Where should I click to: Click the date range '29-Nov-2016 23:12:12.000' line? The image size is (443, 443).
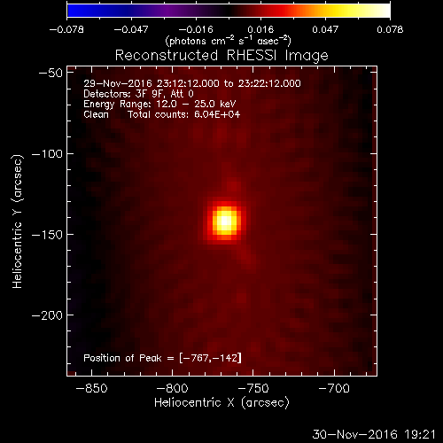(x=192, y=83)
